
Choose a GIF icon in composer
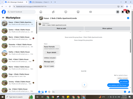coord(49,92)
